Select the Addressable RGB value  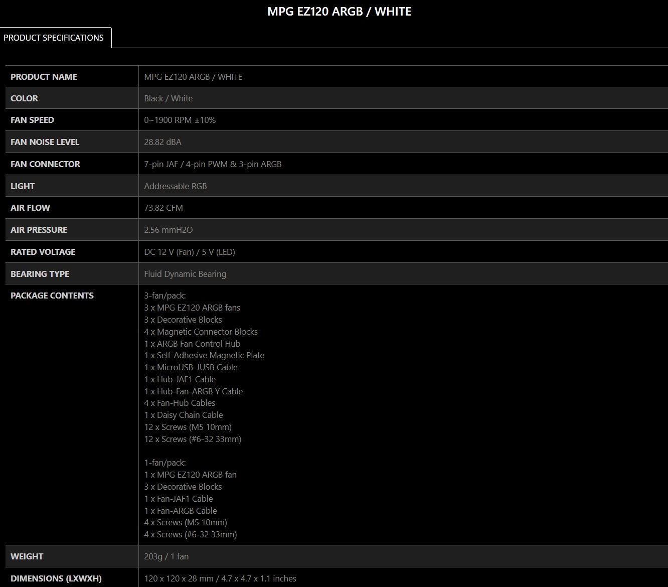(176, 186)
